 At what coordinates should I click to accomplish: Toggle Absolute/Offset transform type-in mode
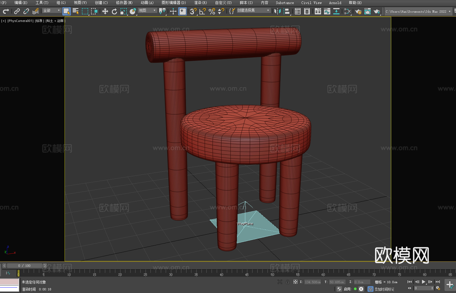(295, 282)
